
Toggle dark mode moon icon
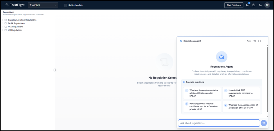(260, 5)
